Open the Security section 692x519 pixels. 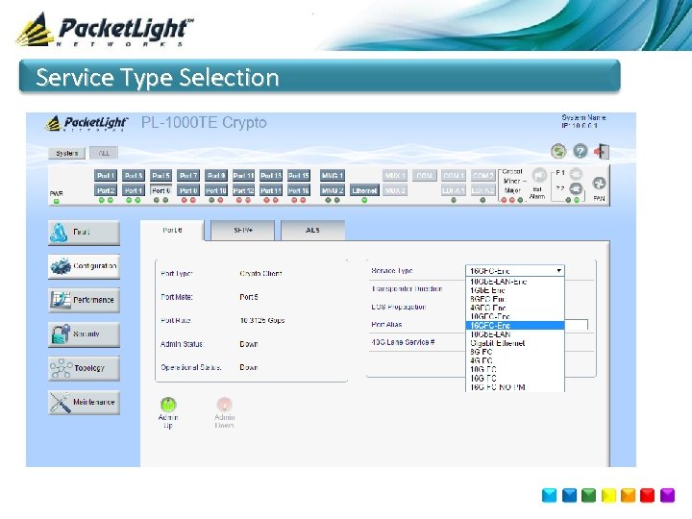[x=84, y=334]
